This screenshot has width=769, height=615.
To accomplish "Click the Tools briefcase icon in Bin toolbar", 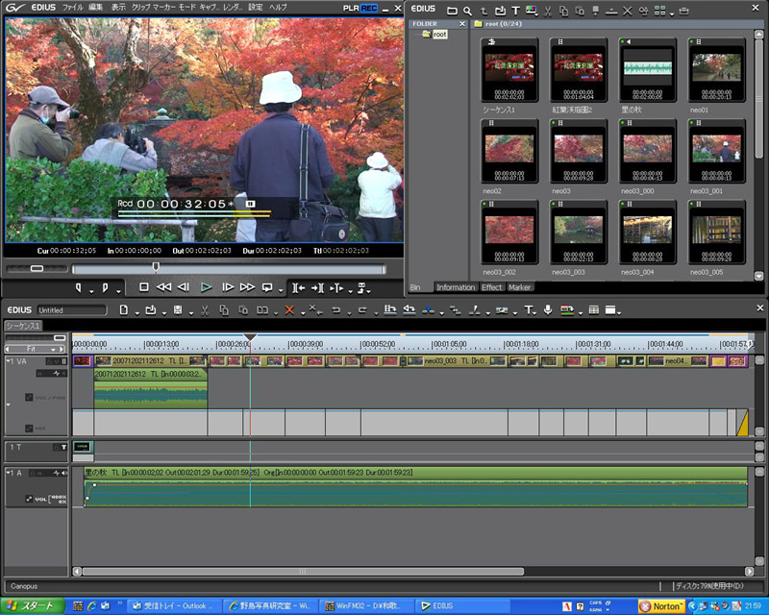I will tap(684, 11).
